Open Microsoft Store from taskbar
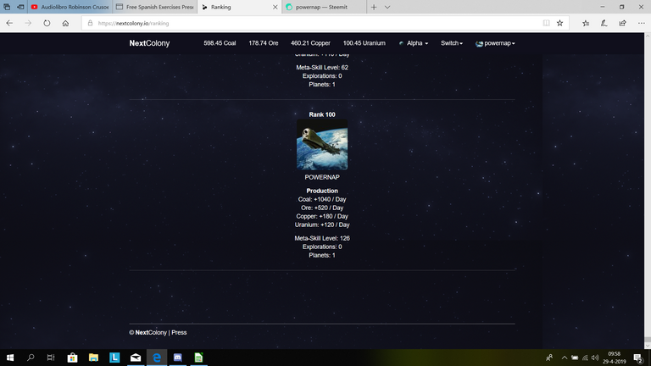The width and height of the screenshot is (651, 366). [x=72, y=358]
